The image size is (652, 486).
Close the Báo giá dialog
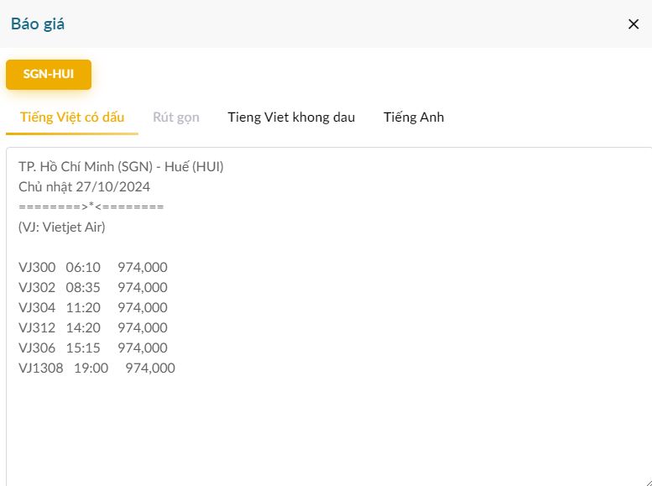(x=634, y=24)
